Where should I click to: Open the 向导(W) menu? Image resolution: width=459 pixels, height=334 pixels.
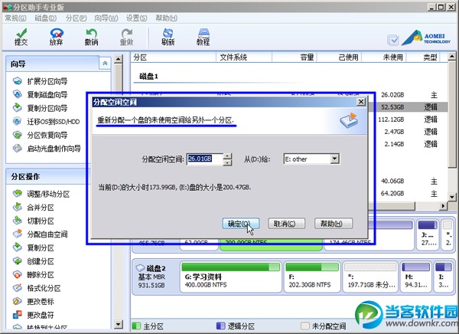pyautogui.click(x=106, y=18)
